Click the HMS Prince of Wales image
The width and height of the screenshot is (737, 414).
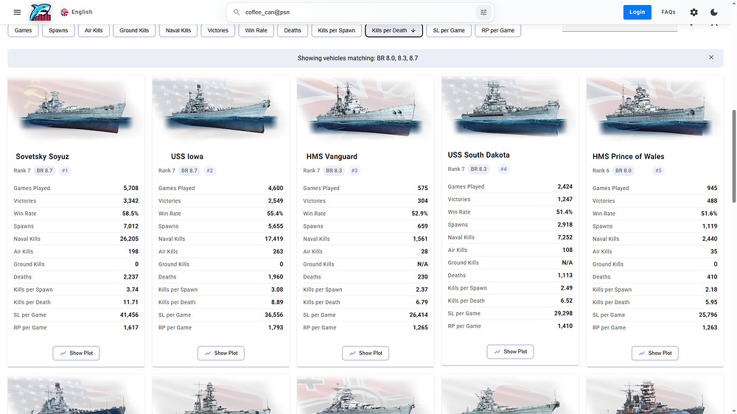click(654, 109)
